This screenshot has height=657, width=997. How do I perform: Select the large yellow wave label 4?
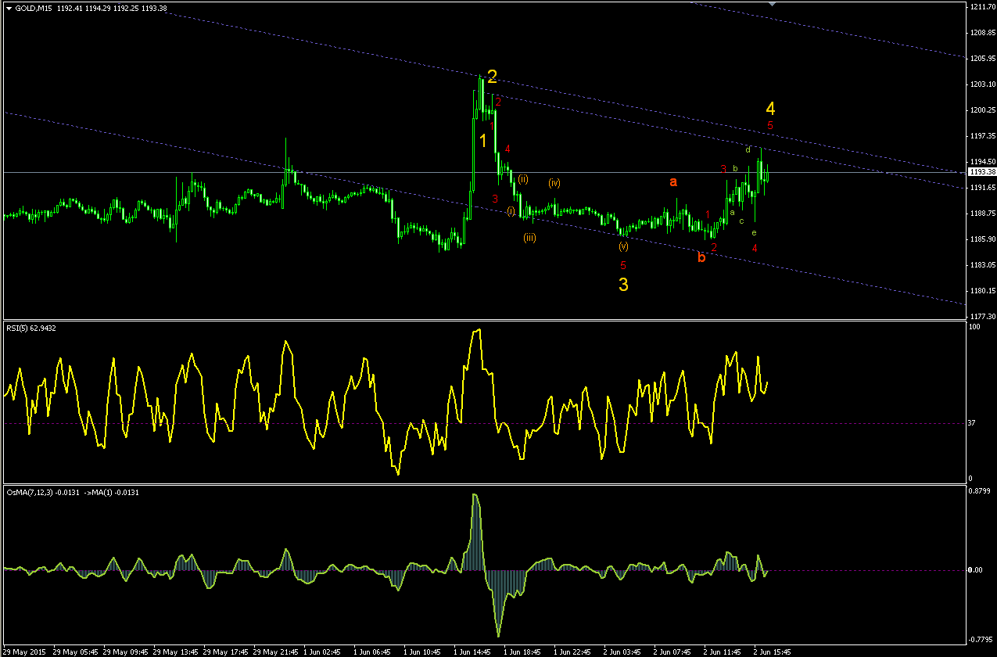coord(770,108)
